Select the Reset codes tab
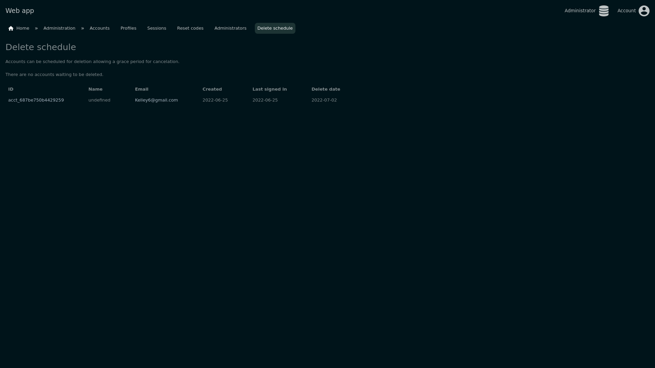The image size is (655, 368). click(190, 28)
